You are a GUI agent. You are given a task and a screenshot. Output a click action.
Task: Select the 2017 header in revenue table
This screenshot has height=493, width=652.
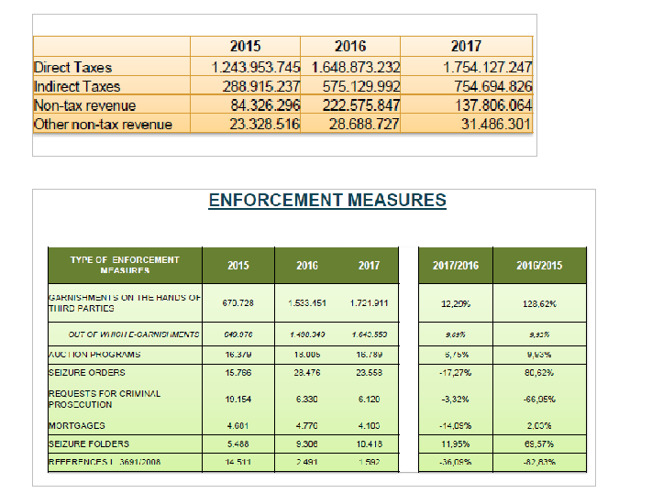tap(466, 46)
